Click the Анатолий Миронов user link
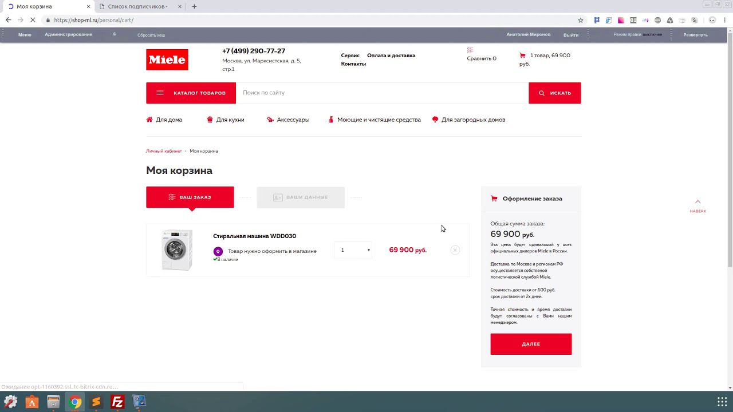733x412 pixels. [528, 34]
